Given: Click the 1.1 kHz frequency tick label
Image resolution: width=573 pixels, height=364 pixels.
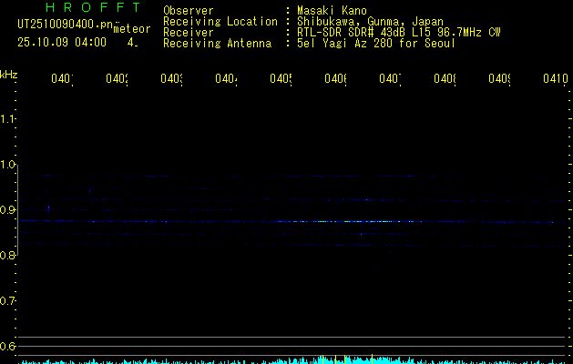Looking at the screenshot, I should (9, 119).
